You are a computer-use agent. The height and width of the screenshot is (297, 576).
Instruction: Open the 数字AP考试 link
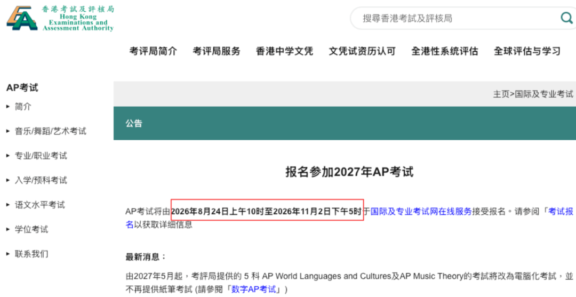pyautogui.click(x=254, y=290)
